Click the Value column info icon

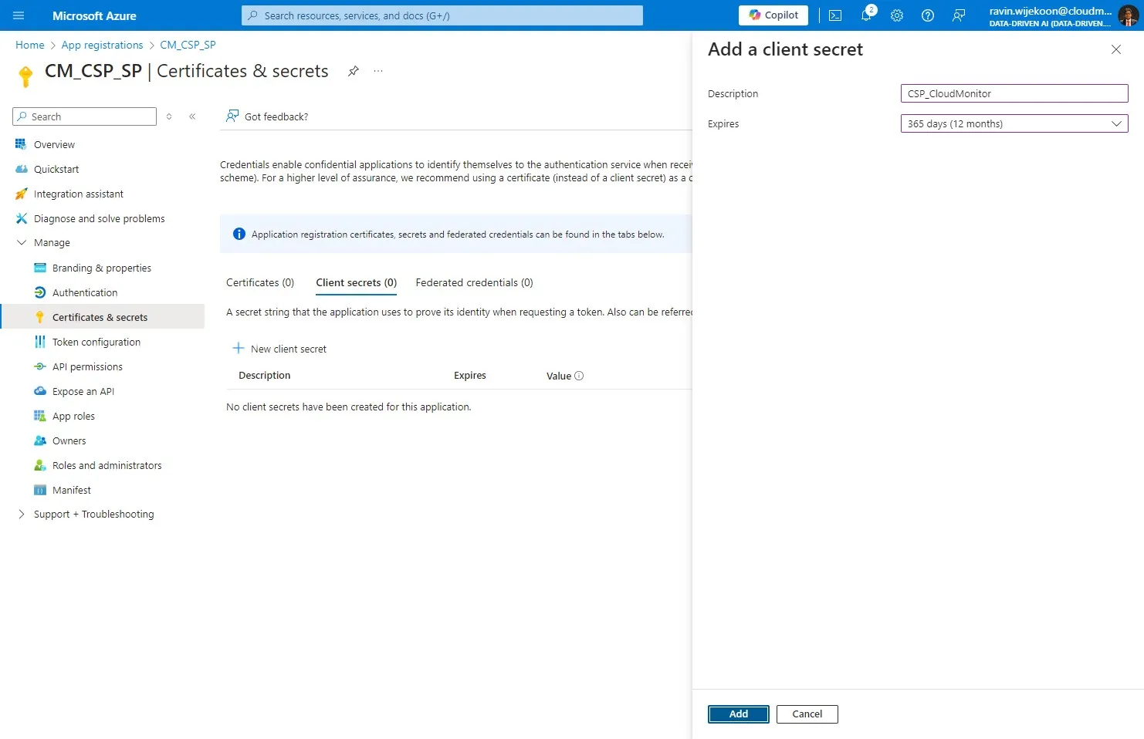579,376
